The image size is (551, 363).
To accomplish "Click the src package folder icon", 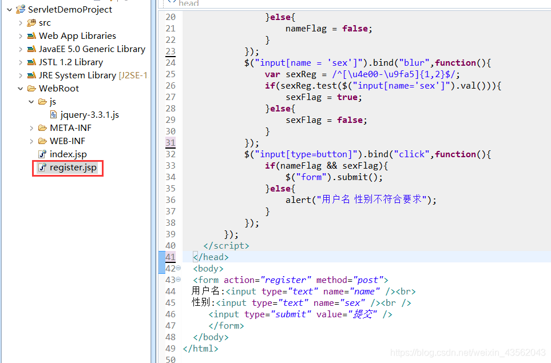I will pyautogui.click(x=31, y=23).
